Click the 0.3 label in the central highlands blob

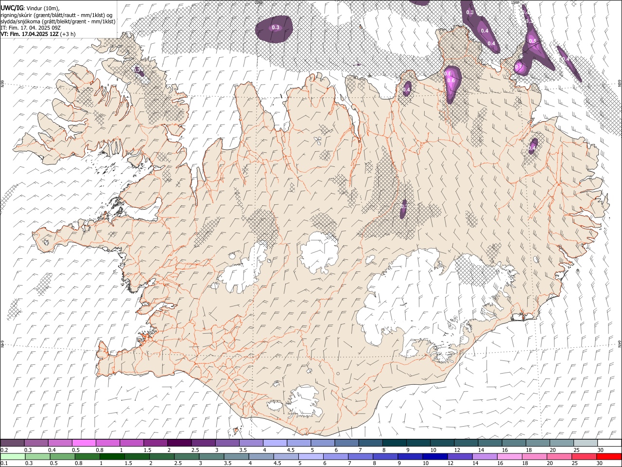click(404, 207)
